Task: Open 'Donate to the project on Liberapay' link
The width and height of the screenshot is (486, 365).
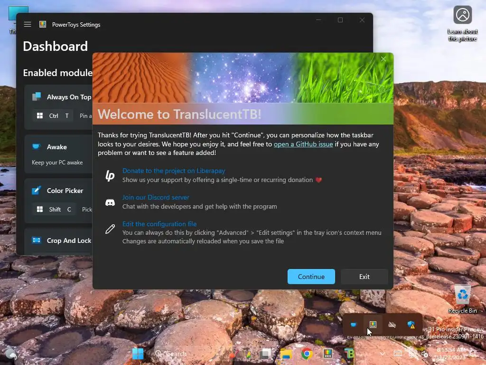Action: 174,171
